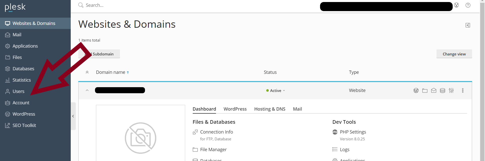Screen dimensions: 485x161
Task: Click the PHP icon next to PHP Settings
Action: click(x=335, y=132)
